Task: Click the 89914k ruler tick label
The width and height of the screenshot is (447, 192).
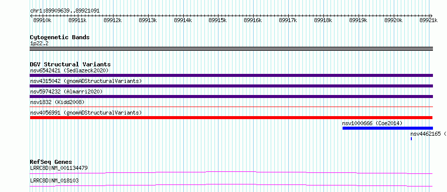Action: (183, 20)
